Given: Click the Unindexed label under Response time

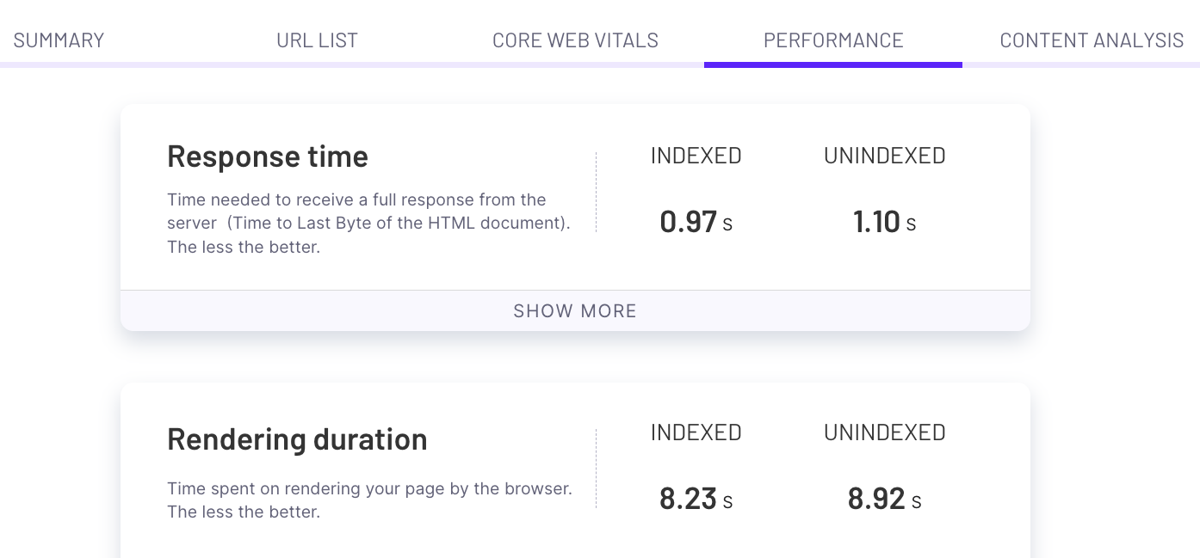Looking at the screenshot, I should [884, 156].
